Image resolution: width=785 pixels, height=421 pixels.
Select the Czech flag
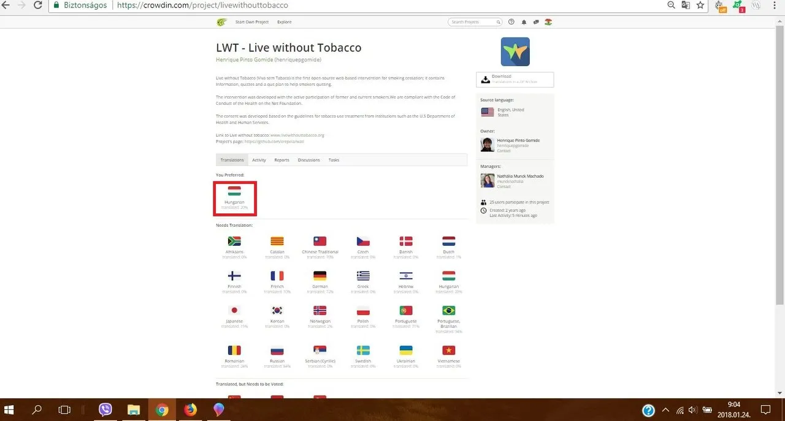click(363, 241)
